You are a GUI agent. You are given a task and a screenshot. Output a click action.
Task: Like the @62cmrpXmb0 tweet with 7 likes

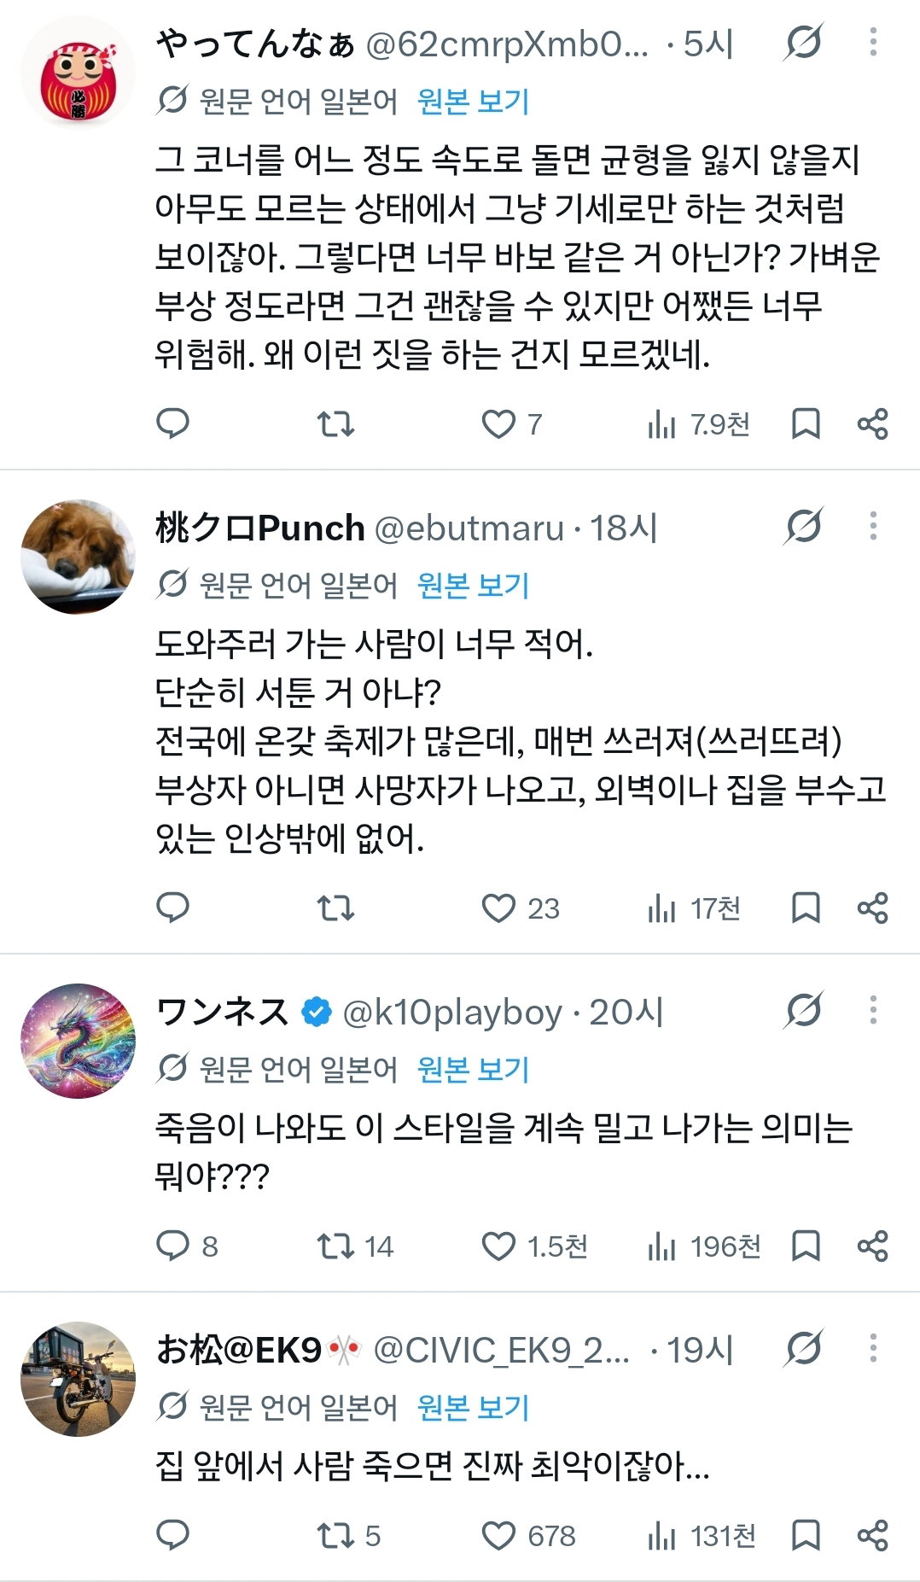[511, 423]
